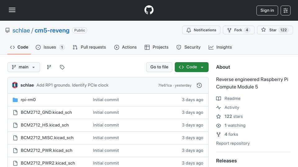The height and width of the screenshot is (167, 298).
Task: Open Activity link in About section
Action: [x=228, y=107]
